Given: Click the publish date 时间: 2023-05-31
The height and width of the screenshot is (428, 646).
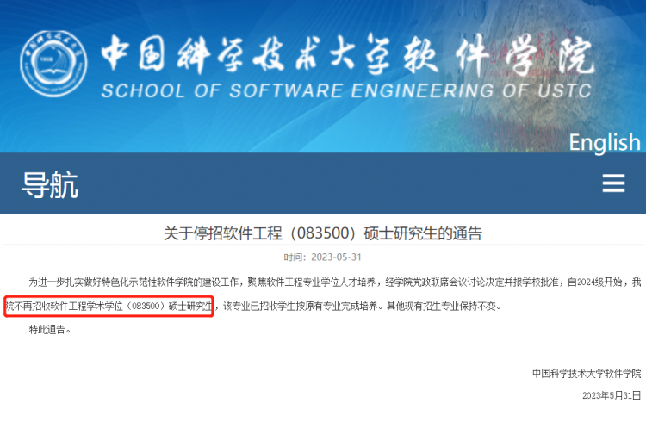Looking at the screenshot, I should click(323, 257).
